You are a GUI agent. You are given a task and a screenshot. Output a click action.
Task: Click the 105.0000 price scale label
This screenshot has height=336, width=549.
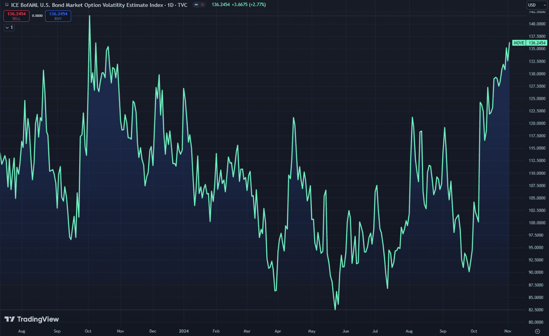coord(537,198)
